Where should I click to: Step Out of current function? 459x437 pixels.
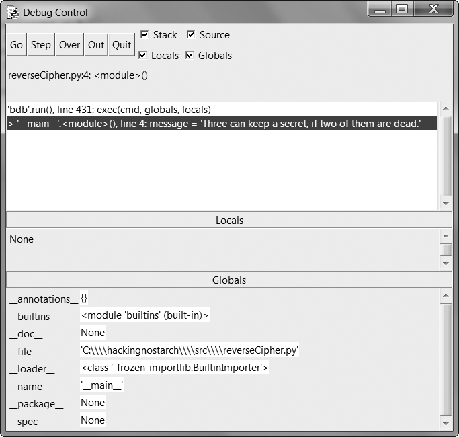coord(96,44)
